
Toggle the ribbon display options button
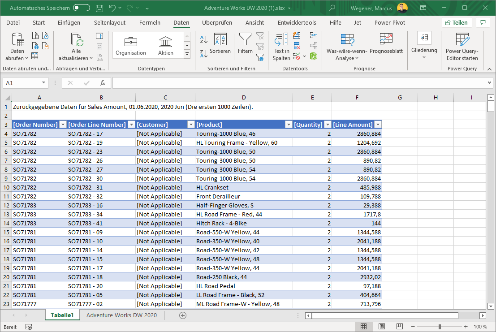point(423,8)
